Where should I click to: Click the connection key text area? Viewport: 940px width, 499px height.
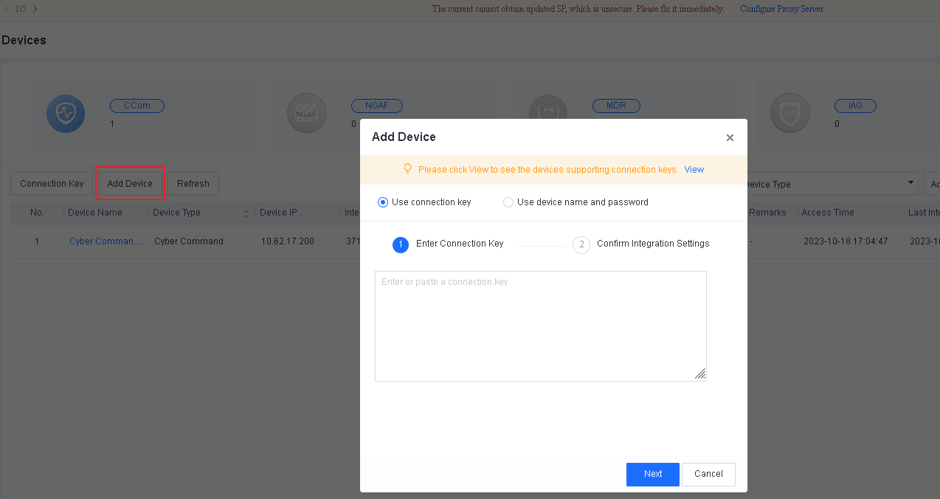(540, 326)
